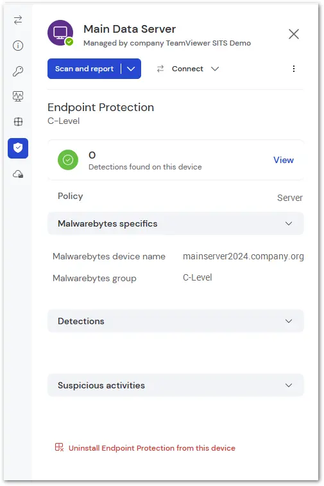
Task: Open the remote connection arrows sidebar icon
Action: pyautogui.click(x=18, y=20)
